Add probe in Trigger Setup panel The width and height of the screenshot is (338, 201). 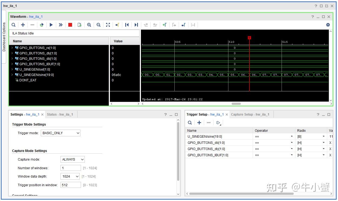[199, 123]
